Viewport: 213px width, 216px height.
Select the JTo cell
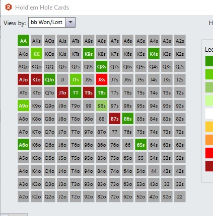point(62,92)
